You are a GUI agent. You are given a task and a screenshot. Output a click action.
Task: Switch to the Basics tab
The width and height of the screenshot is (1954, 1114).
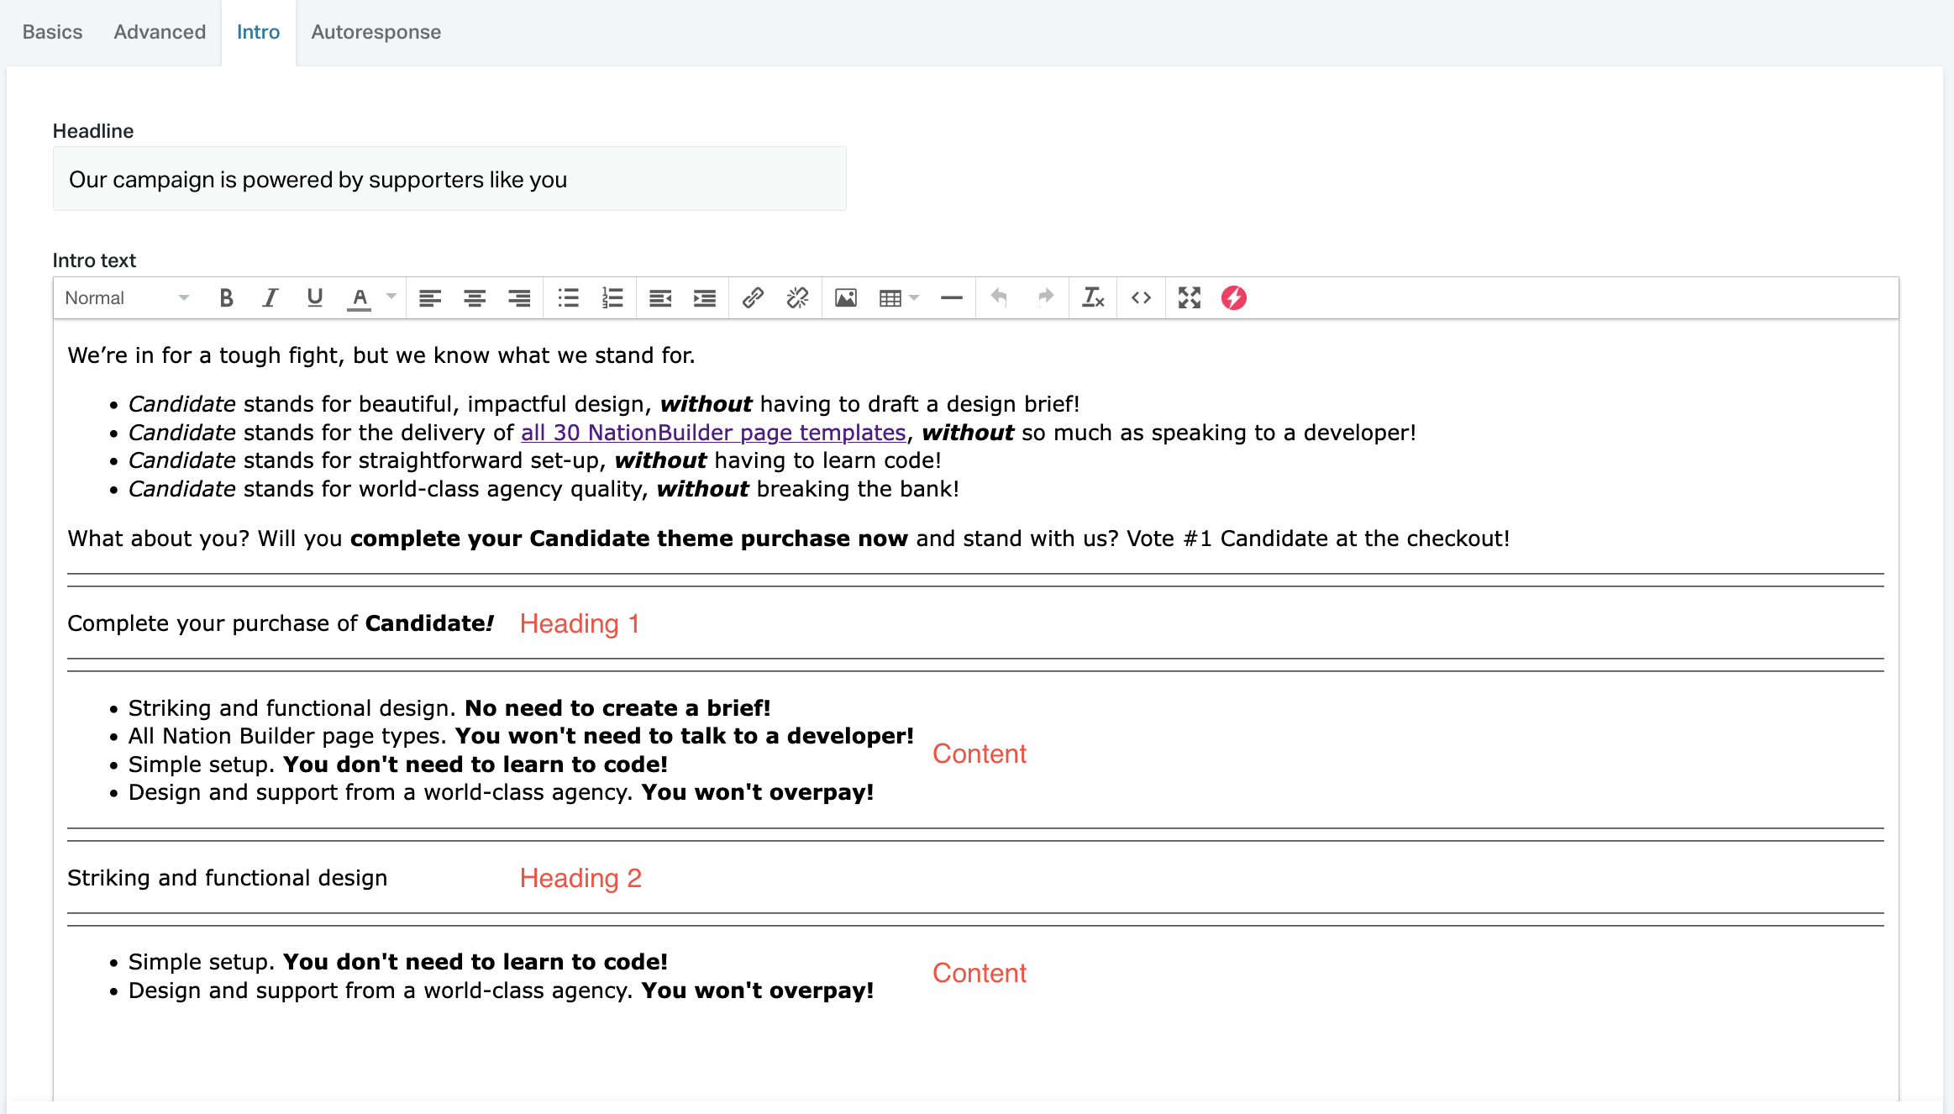coord(51,32)
